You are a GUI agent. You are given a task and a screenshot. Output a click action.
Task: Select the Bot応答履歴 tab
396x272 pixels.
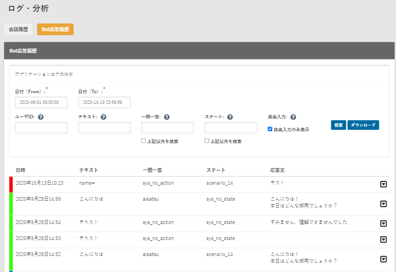coord(55,29)
